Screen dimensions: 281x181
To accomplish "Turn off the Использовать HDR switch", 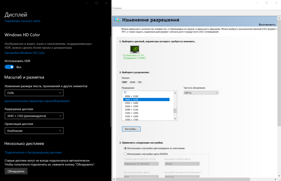I will [9, 67].
